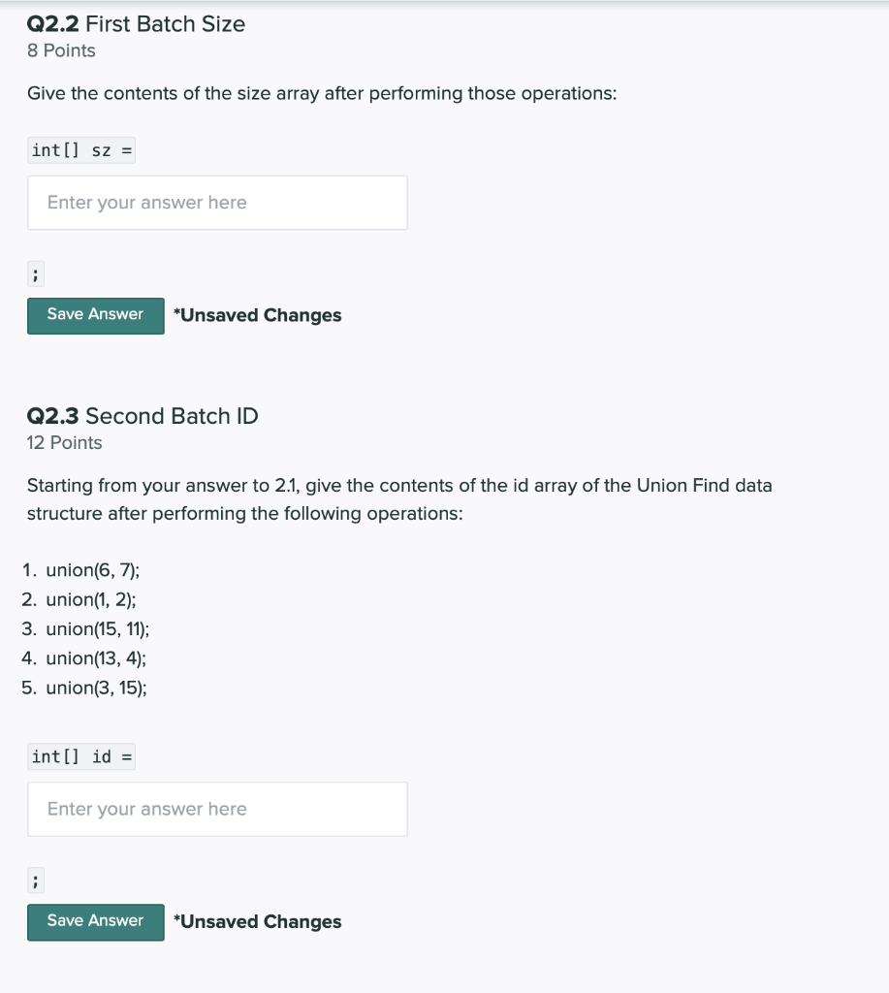Click the Unsaved Changes text under Q2.3
Screen dimensions: 889x993
pos(257,920)
